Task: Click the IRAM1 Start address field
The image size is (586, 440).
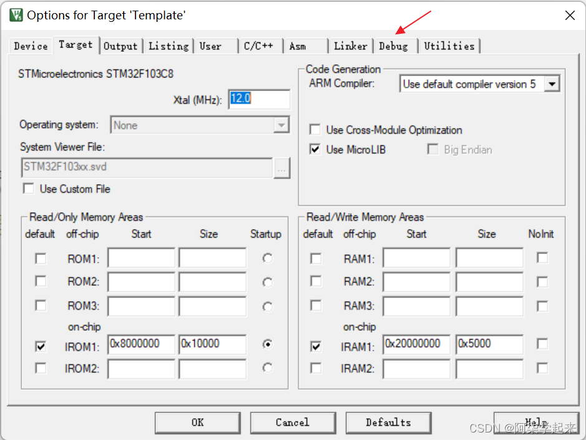Action: 417,345
